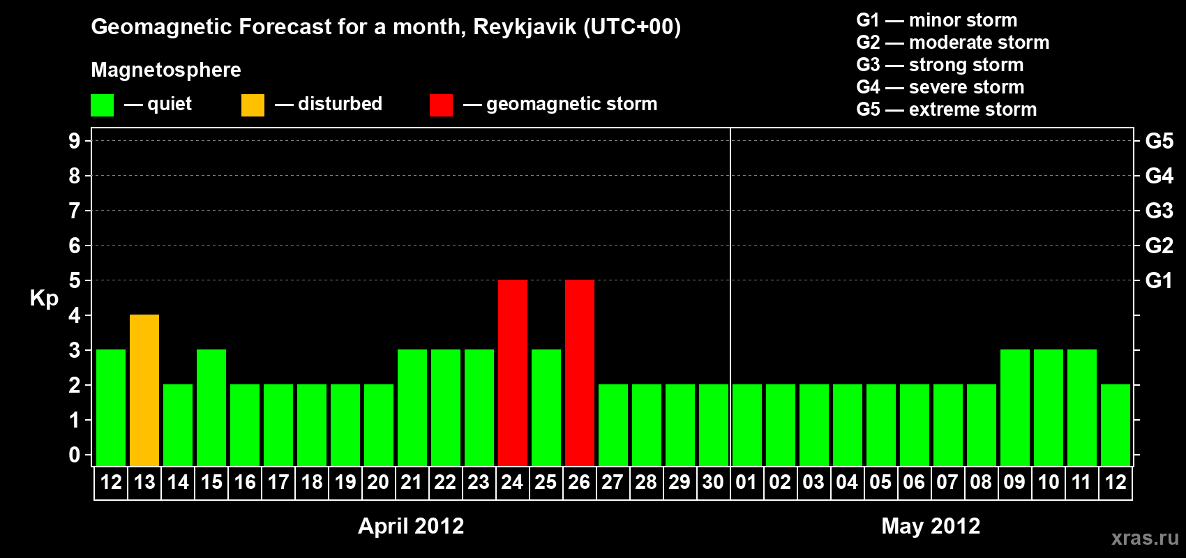
Task: Click the 'G2 — moderate storm' legend text
Action: [953, 43]
